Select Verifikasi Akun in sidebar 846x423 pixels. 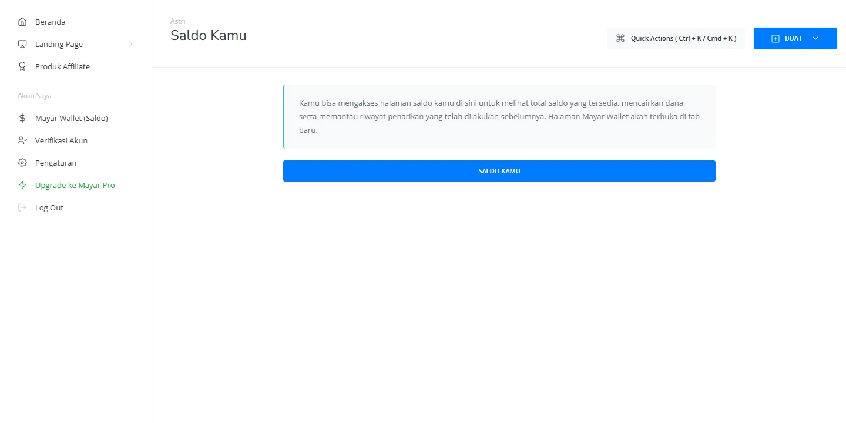tap(61, 140)
